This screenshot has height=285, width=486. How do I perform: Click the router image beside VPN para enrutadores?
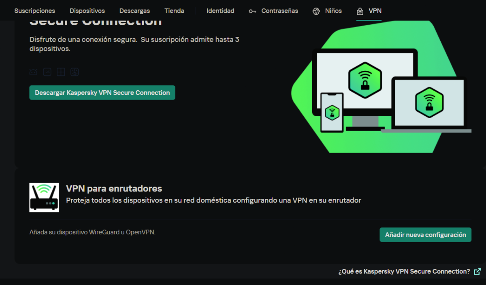(x=44, y=198)
